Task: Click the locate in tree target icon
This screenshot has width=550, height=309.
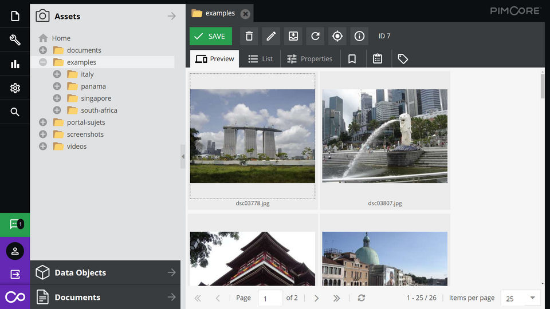Action: point(337,36)
